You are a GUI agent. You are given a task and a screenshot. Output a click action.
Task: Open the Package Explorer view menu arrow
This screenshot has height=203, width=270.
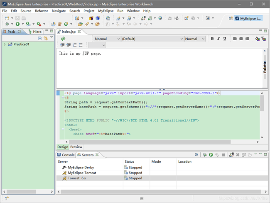52,38
